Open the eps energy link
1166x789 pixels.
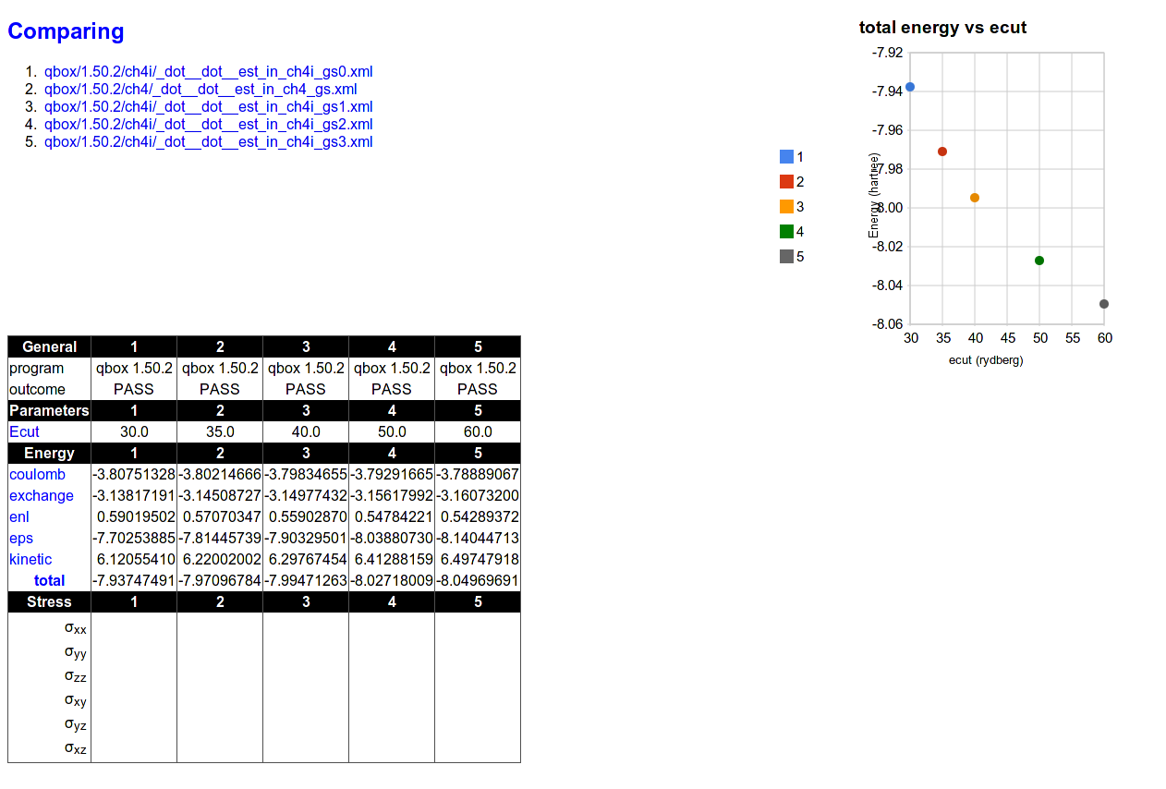21,539
